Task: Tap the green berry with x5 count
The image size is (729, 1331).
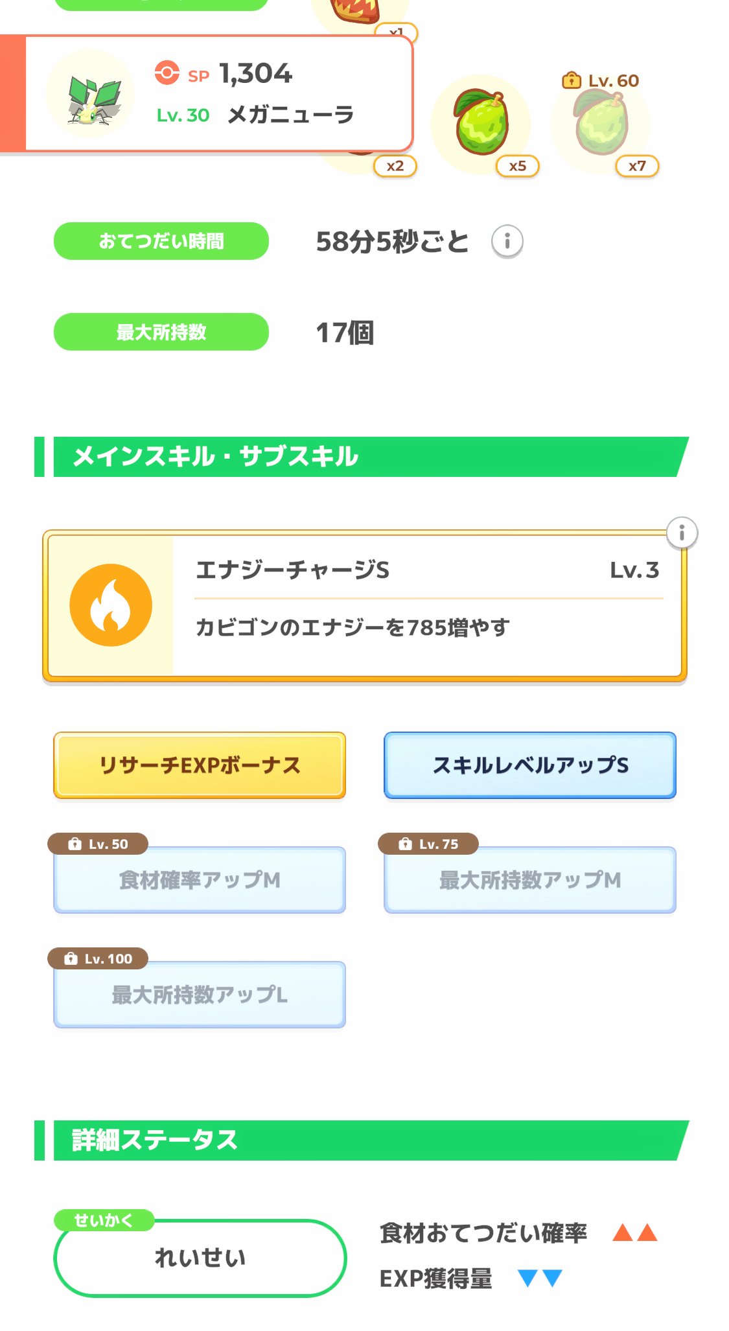Action: pos(481,123)
